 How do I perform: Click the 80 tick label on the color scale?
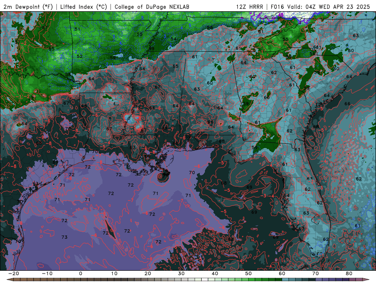(x=349, y=274)
